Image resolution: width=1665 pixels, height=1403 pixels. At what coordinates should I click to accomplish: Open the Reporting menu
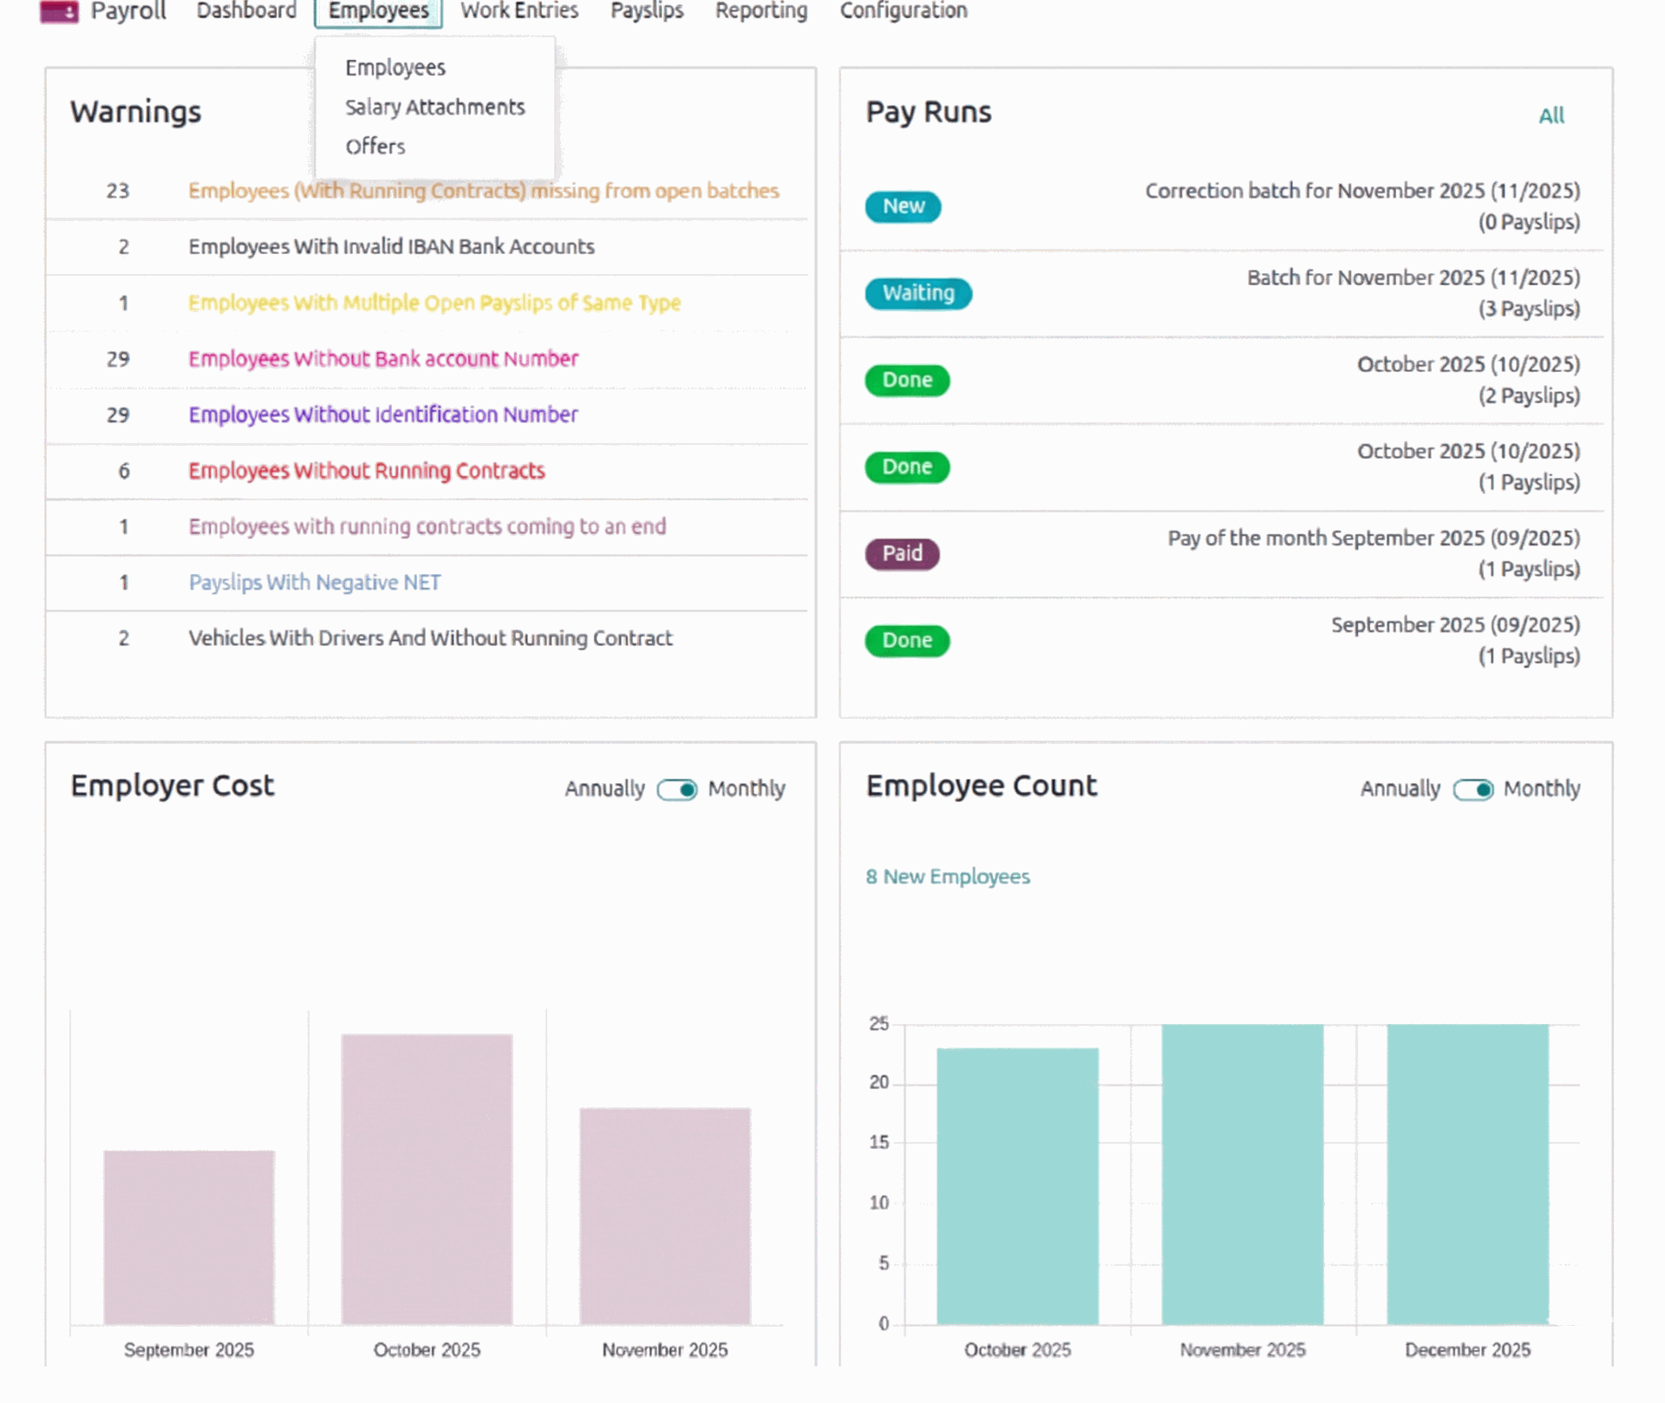(761, 11)
